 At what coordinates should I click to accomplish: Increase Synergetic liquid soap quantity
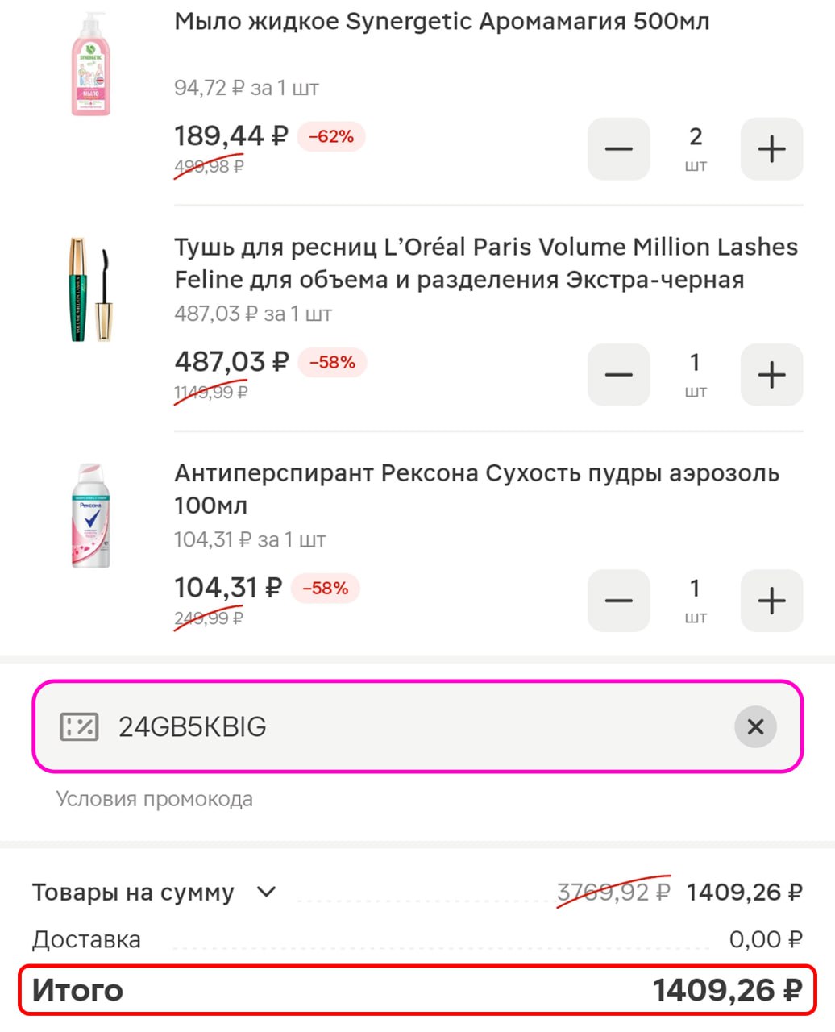tap(771, 149)
